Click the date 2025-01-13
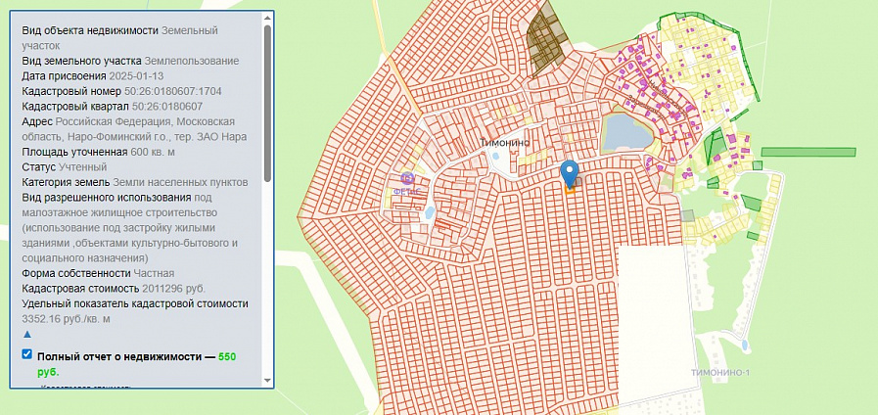The image size is (878, 415). (136, 76)
